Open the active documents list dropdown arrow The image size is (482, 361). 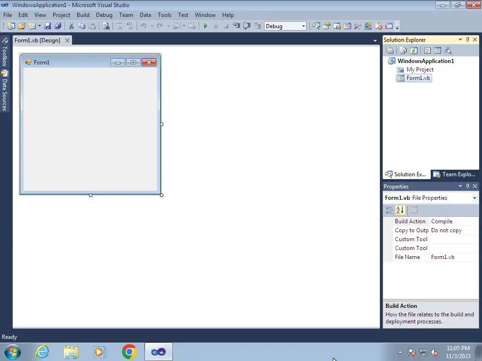point(375,40)
